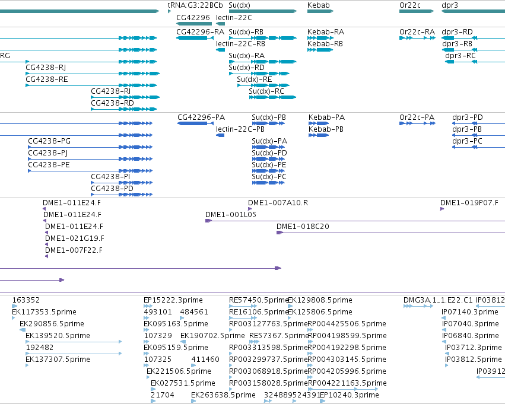Select clone DME1-018C20

click(390, 233)
